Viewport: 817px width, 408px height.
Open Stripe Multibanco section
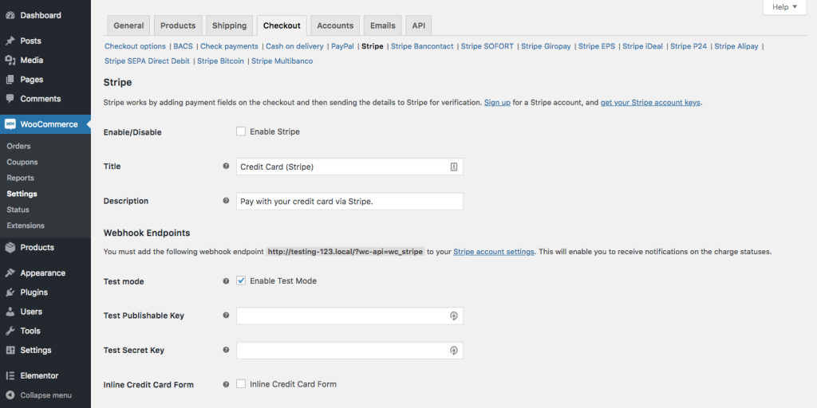coord(282,61)
